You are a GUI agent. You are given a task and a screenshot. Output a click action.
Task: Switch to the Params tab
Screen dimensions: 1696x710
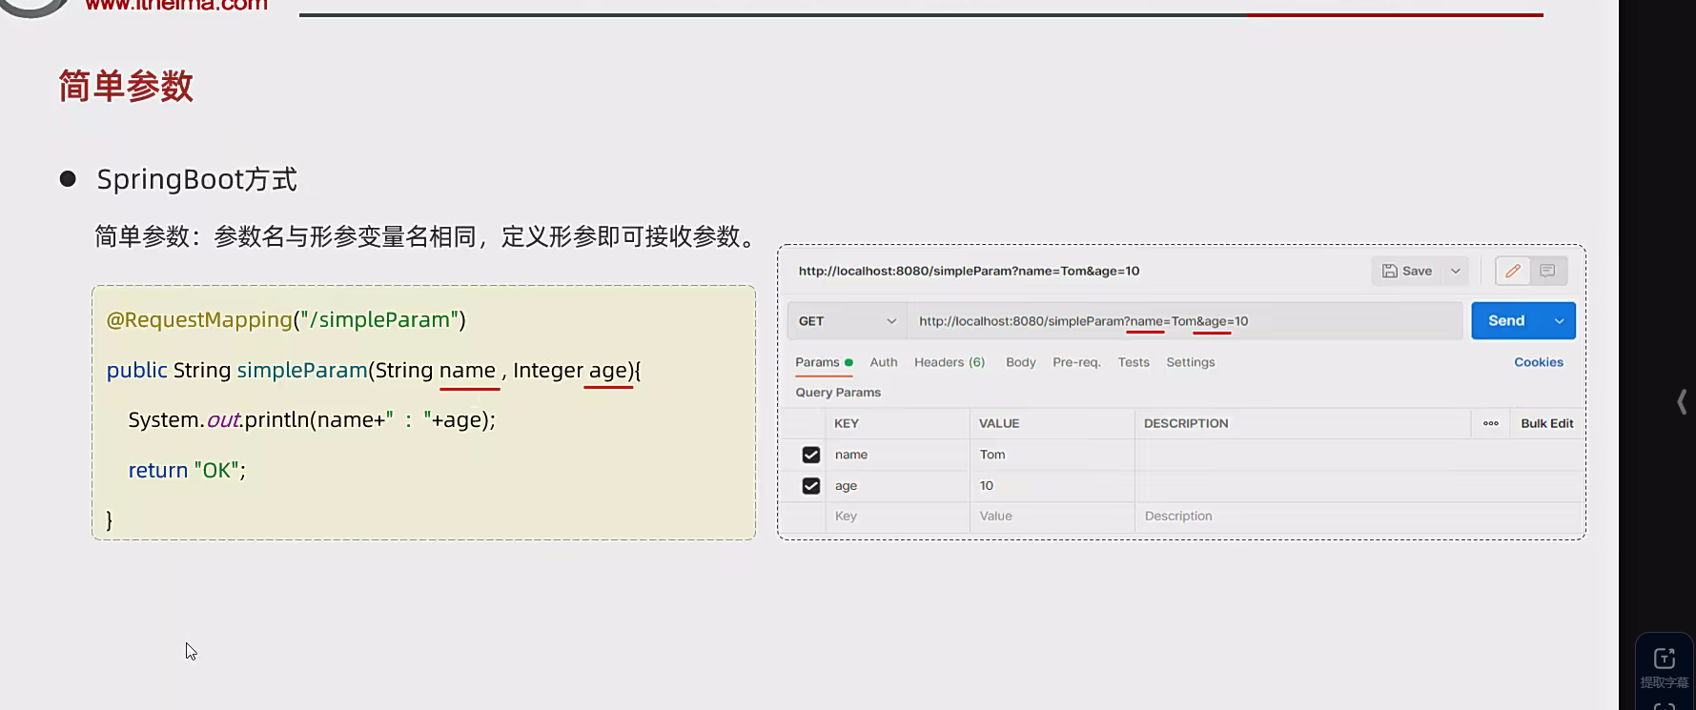824,362
